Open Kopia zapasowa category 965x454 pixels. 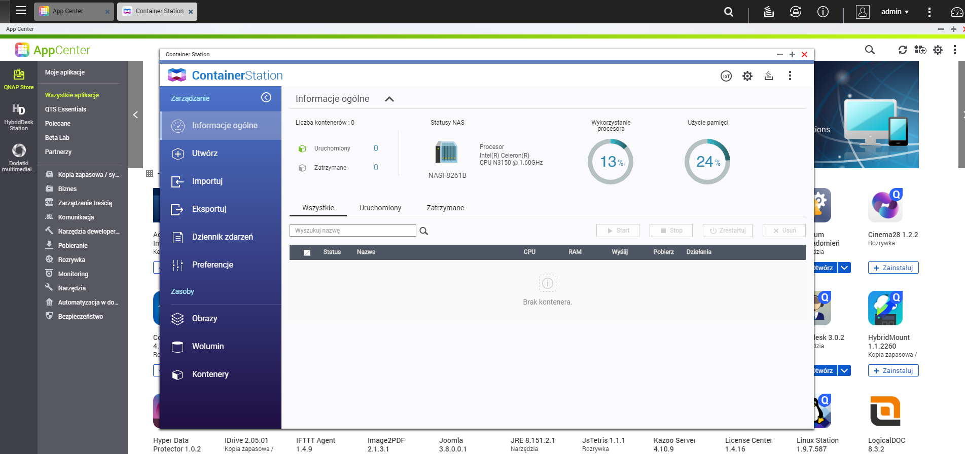(x=82, y=175)
